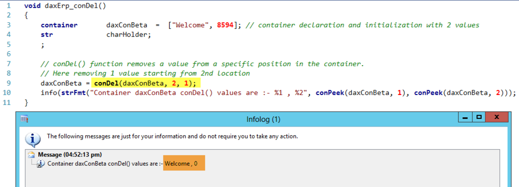The image size is (519, 187).
Task: Click the comment 'Here removing 1 value starting from 2nd location'
Action: tap(145, 73)
